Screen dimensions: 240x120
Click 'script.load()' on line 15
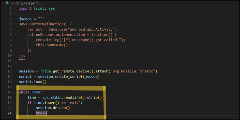tap(33, 82)
